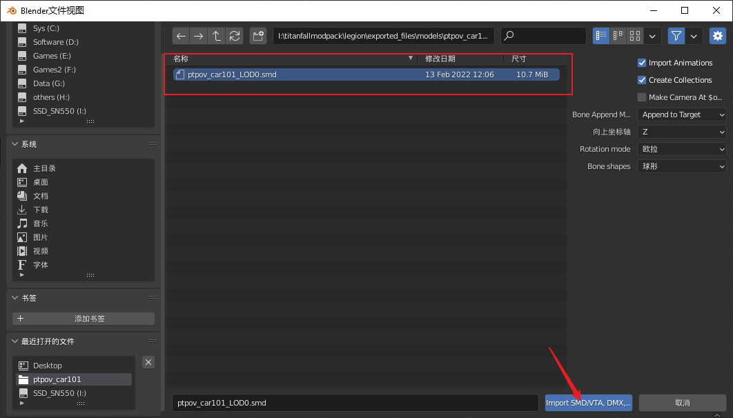Click Import SMD/VTA, DMX button
Viewport: 733px width, 418px height.
589,403
